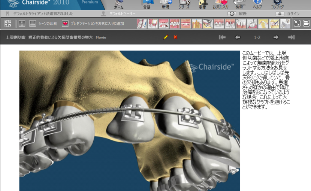Jump to the last slide
The height and width of the screenshot is (191, 311).
pos(291,37)
